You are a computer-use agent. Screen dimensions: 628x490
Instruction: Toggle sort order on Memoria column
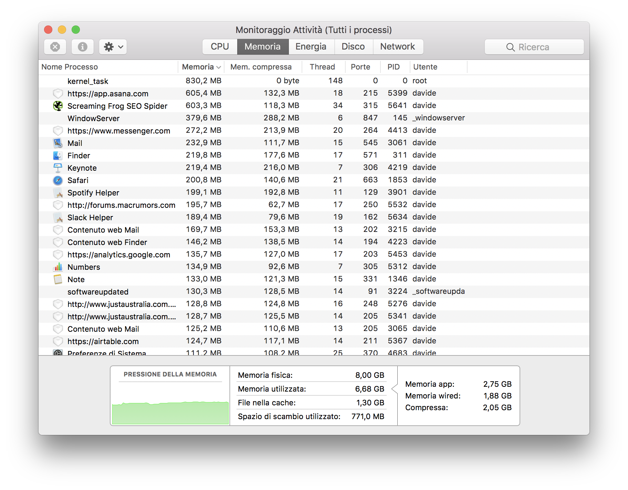point(201,67)
